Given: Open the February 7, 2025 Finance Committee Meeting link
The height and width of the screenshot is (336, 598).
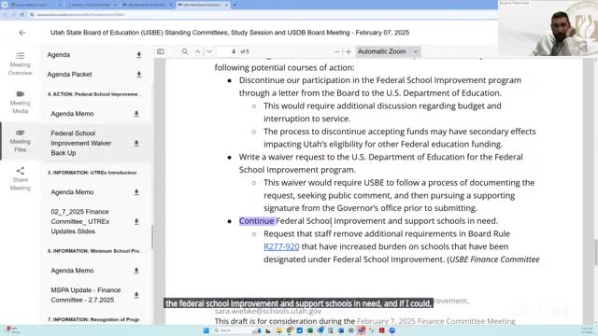Looking at the screenshot, I should (436, 321).
